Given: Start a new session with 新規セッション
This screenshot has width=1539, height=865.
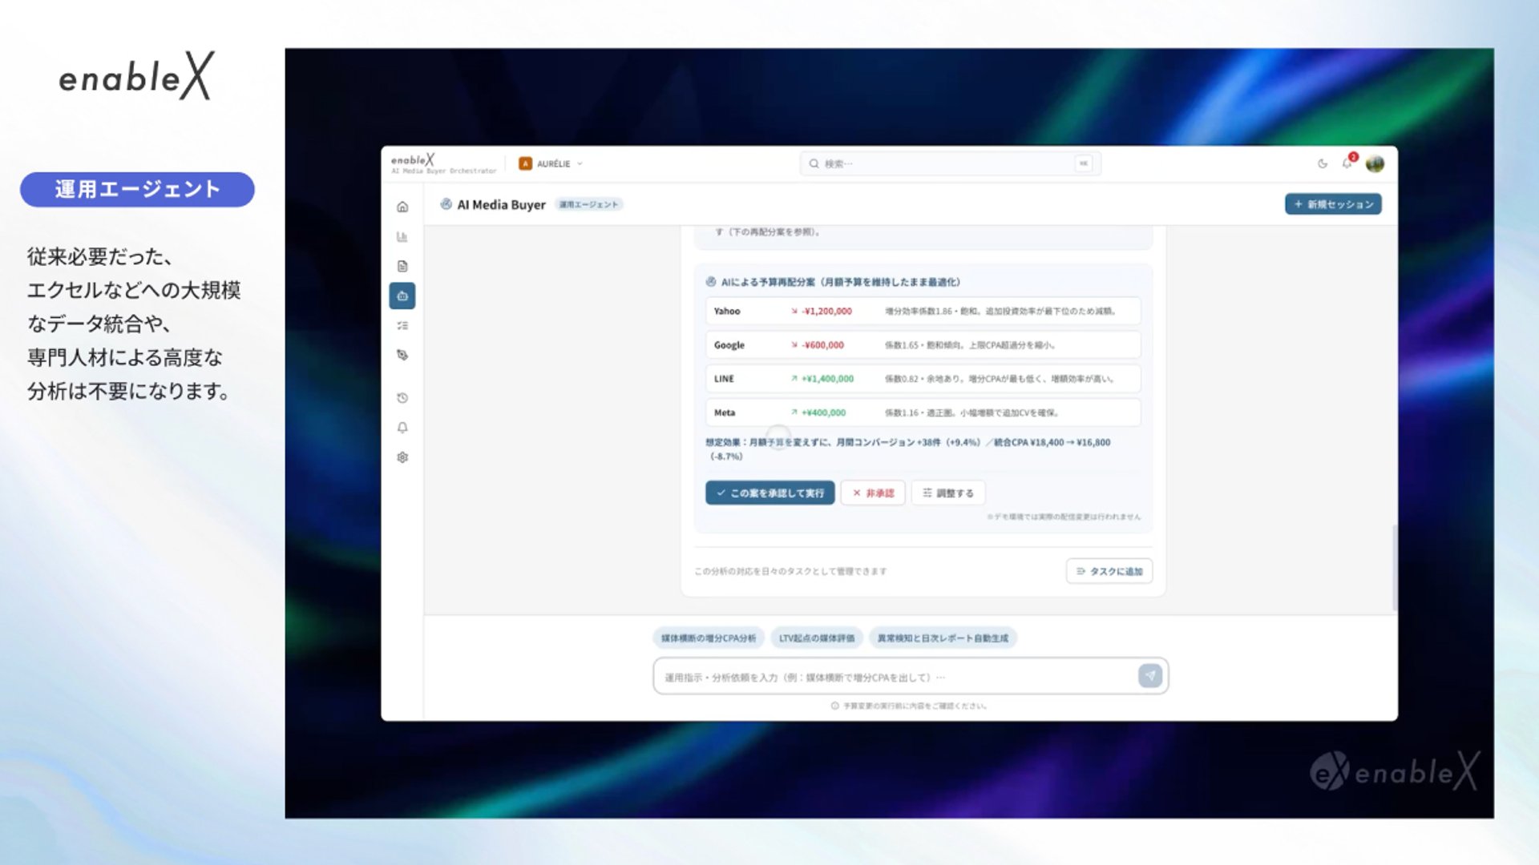Looking at the screenshot, I should (1333, 204).
